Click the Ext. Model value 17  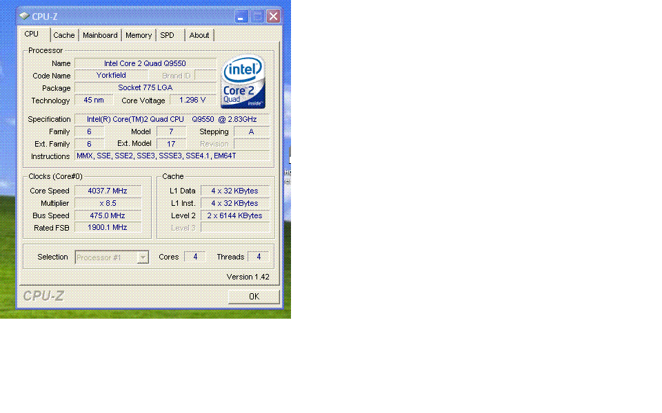171,144
